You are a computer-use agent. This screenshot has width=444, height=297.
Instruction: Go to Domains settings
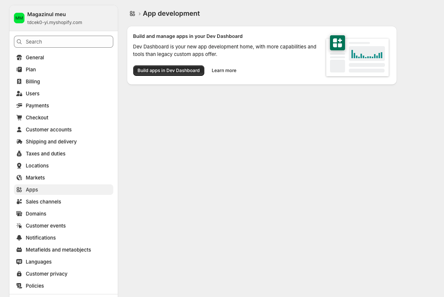pos(64,214)
